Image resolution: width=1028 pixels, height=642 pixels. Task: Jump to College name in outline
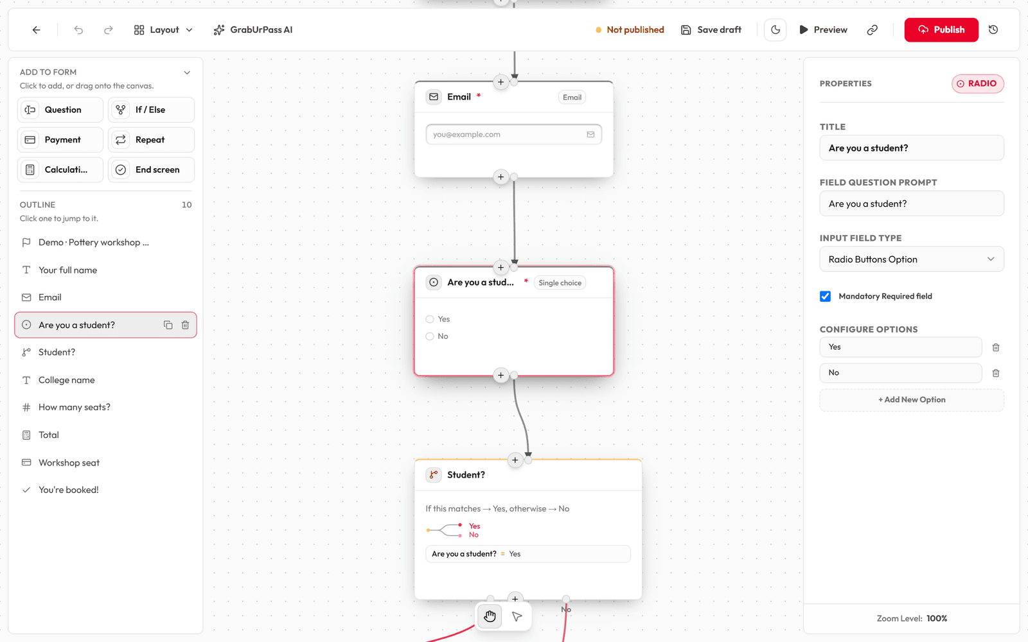pyautogui.click(x=105, y=380)
